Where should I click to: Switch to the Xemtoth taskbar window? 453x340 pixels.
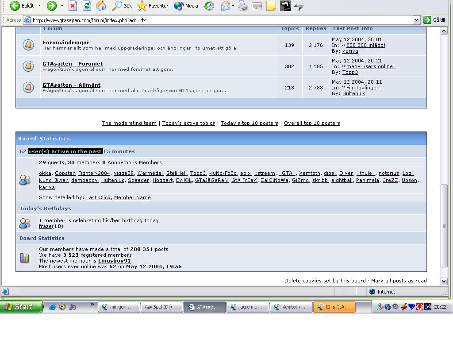click(x=291, y=307)
